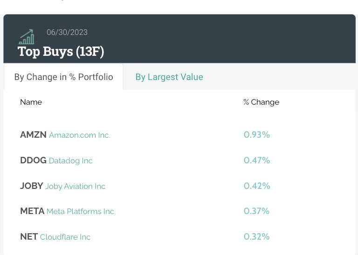Click Amazon's 0.93% change value

pyautogui.click(x=257, y=135)
